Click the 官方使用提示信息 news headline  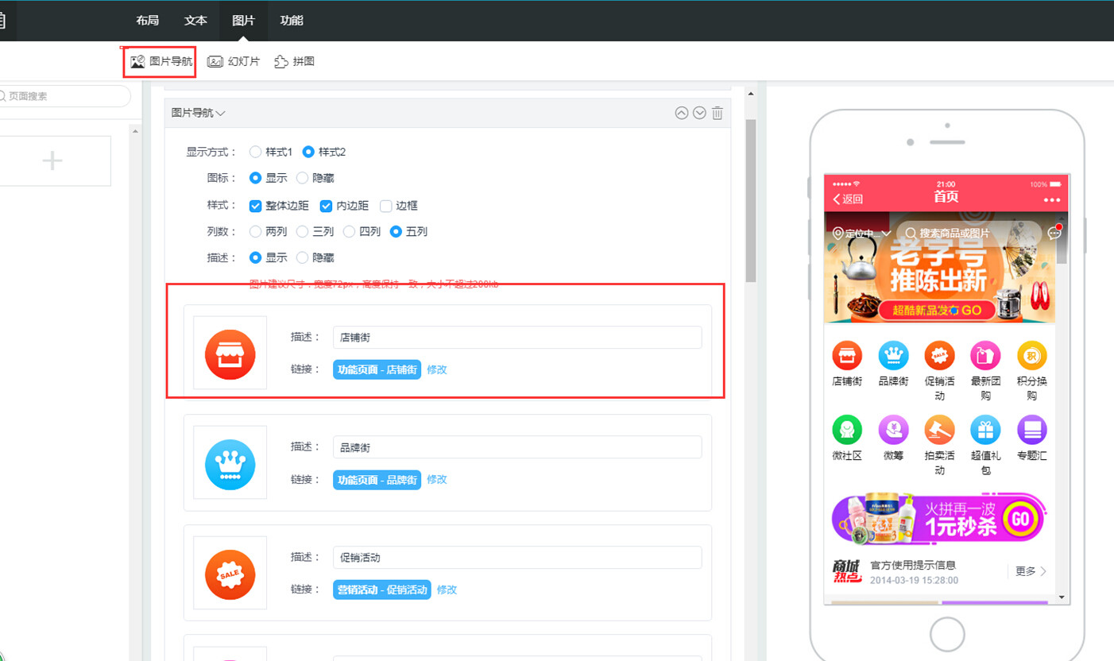coord(913,565)
